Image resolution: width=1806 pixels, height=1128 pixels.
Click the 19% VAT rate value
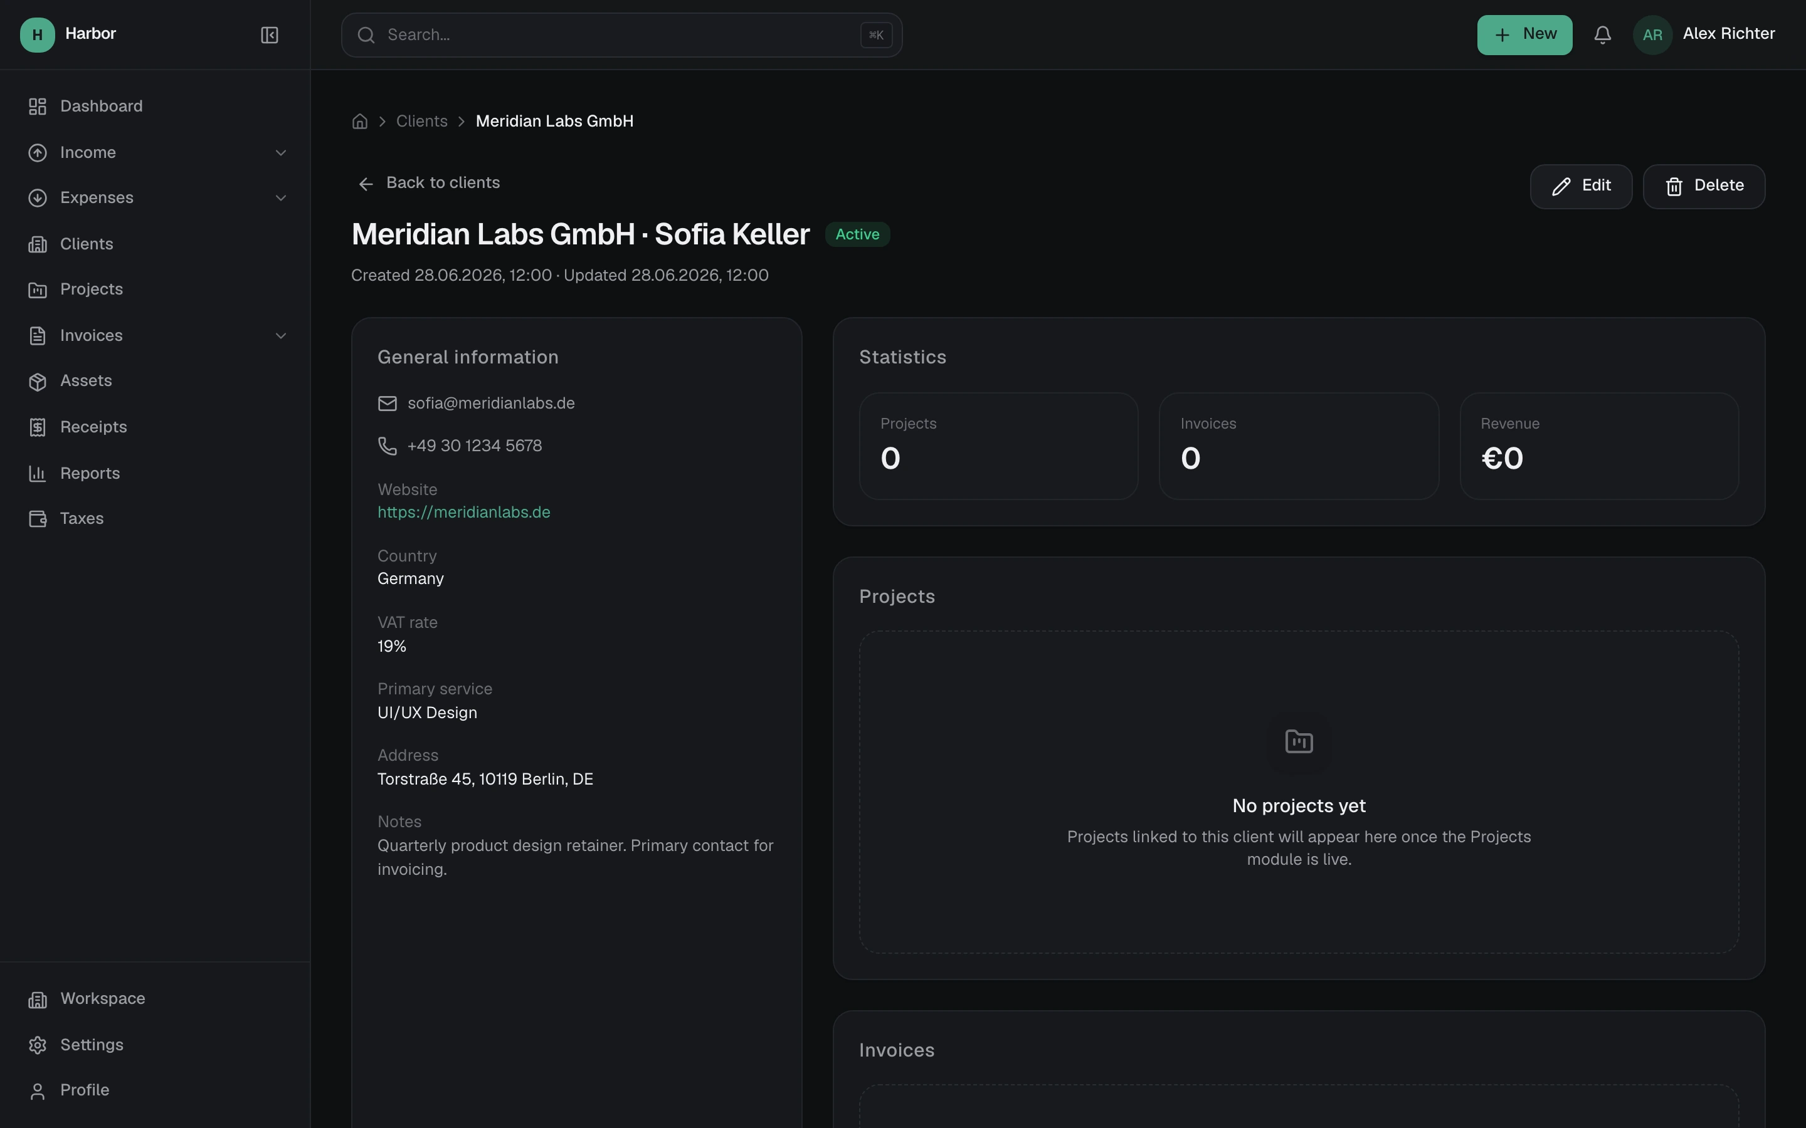[x=392, y=647]
